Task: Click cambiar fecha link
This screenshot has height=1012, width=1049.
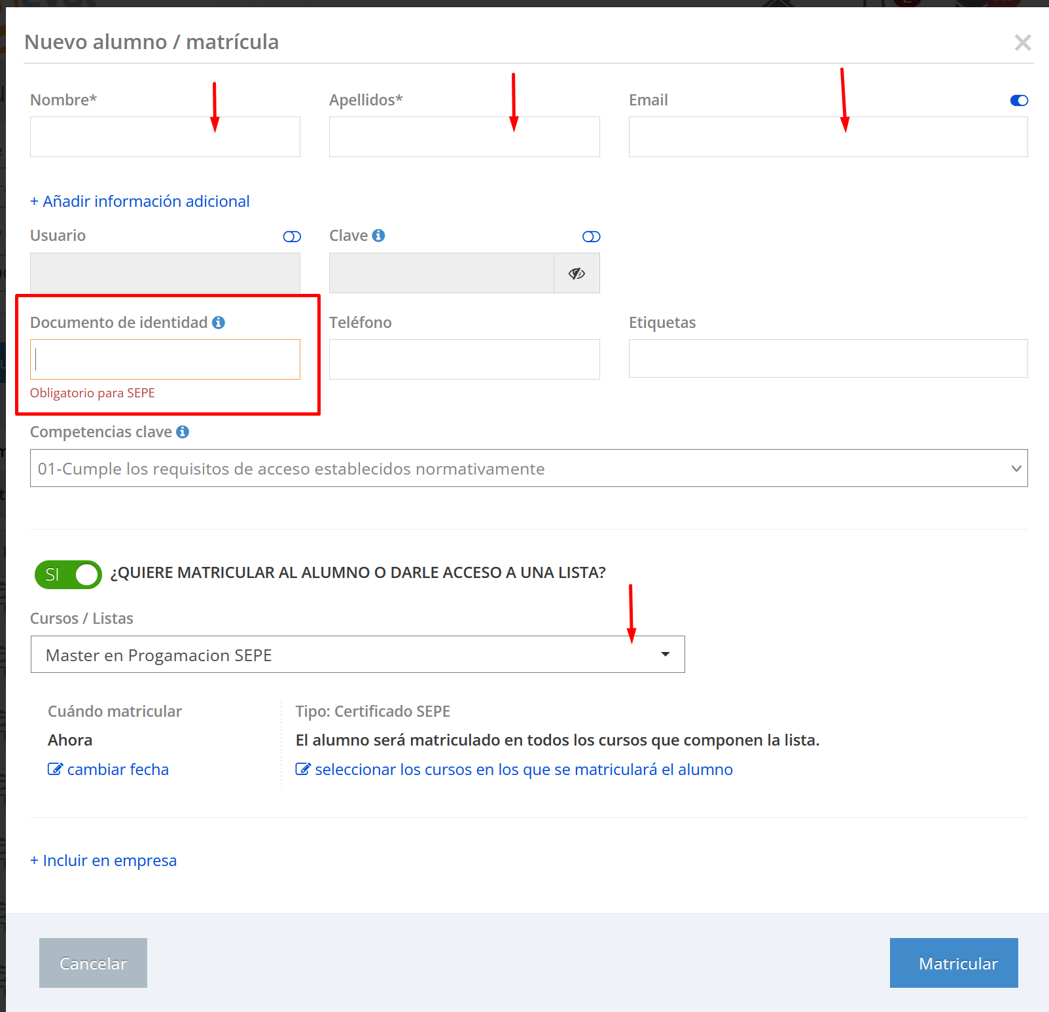Action: click(x=118, y=769)
